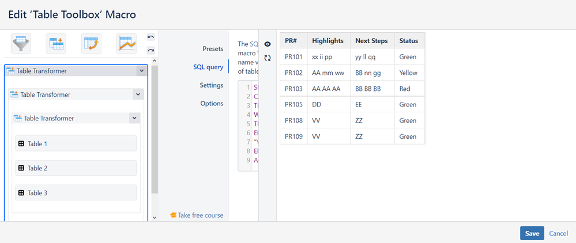The image size is (576, 243).
Task: Add the Pivot Table macro icon
Action: [91, 44]
